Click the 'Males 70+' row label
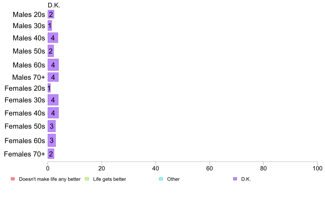325x201 pixels. tap(29, 77)
